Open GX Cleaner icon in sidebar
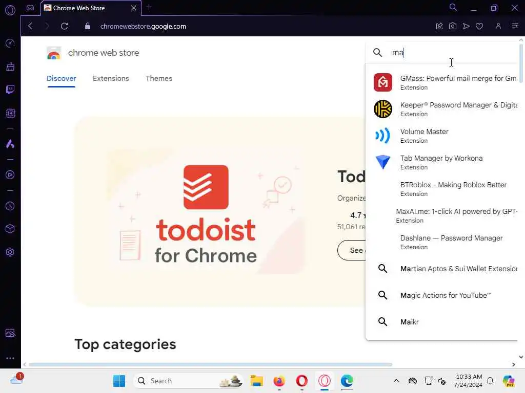This screenshot has width=525, height=393. (x=10, y=67)
